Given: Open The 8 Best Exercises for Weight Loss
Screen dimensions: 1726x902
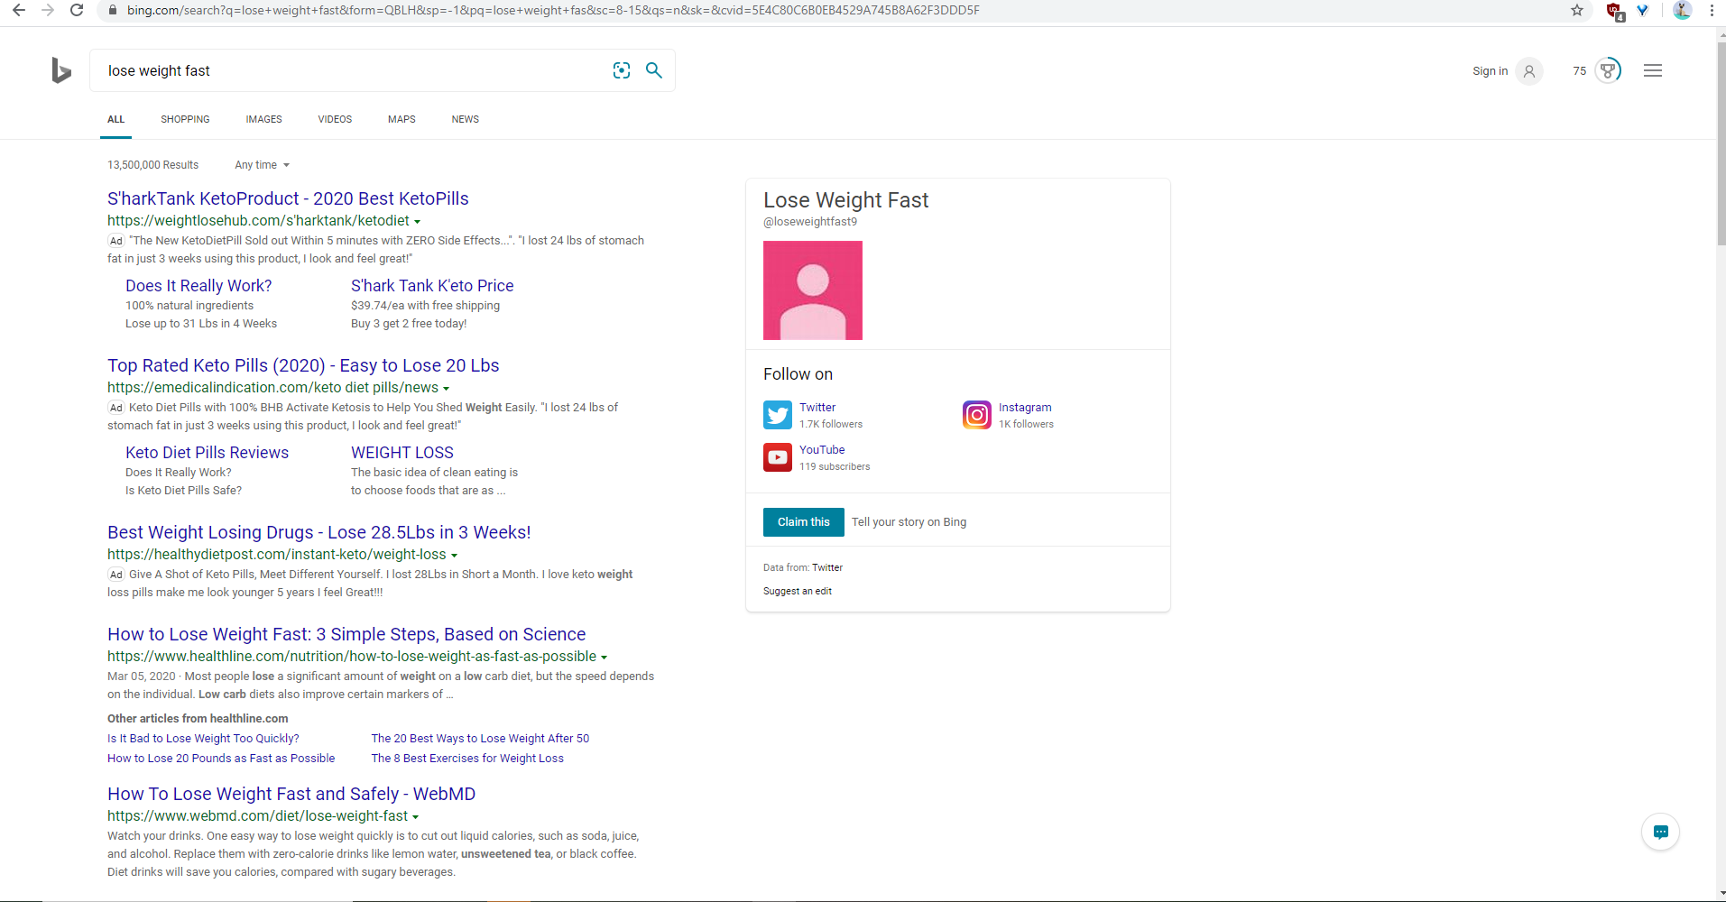Looking at the screenshot, I should [x=467, y=758].
